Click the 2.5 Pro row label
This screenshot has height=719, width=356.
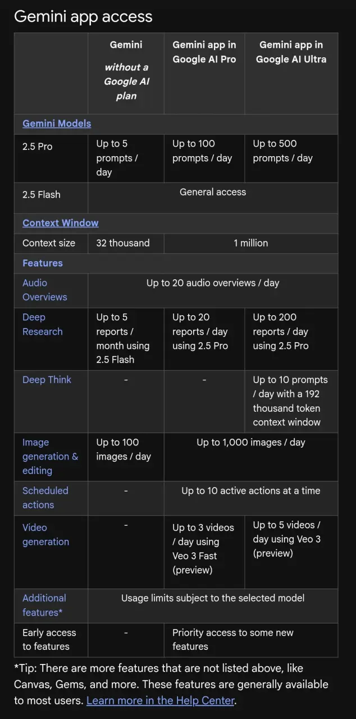point(37,147)
